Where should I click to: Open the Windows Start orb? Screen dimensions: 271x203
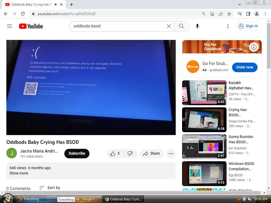click(7, 199)
